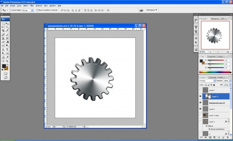Select the Crop tool
The width and height of the screenshot is (233, 141).
[x=3, y=31]
